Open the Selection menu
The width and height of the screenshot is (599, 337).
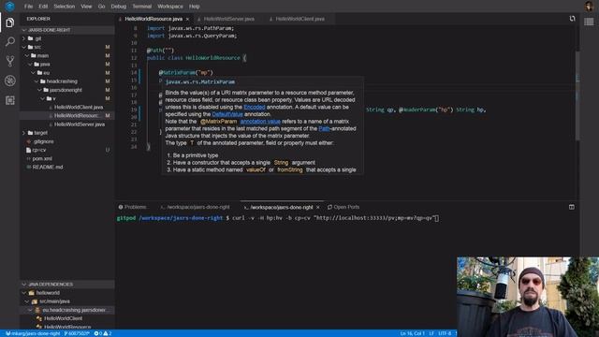point(65,7)
